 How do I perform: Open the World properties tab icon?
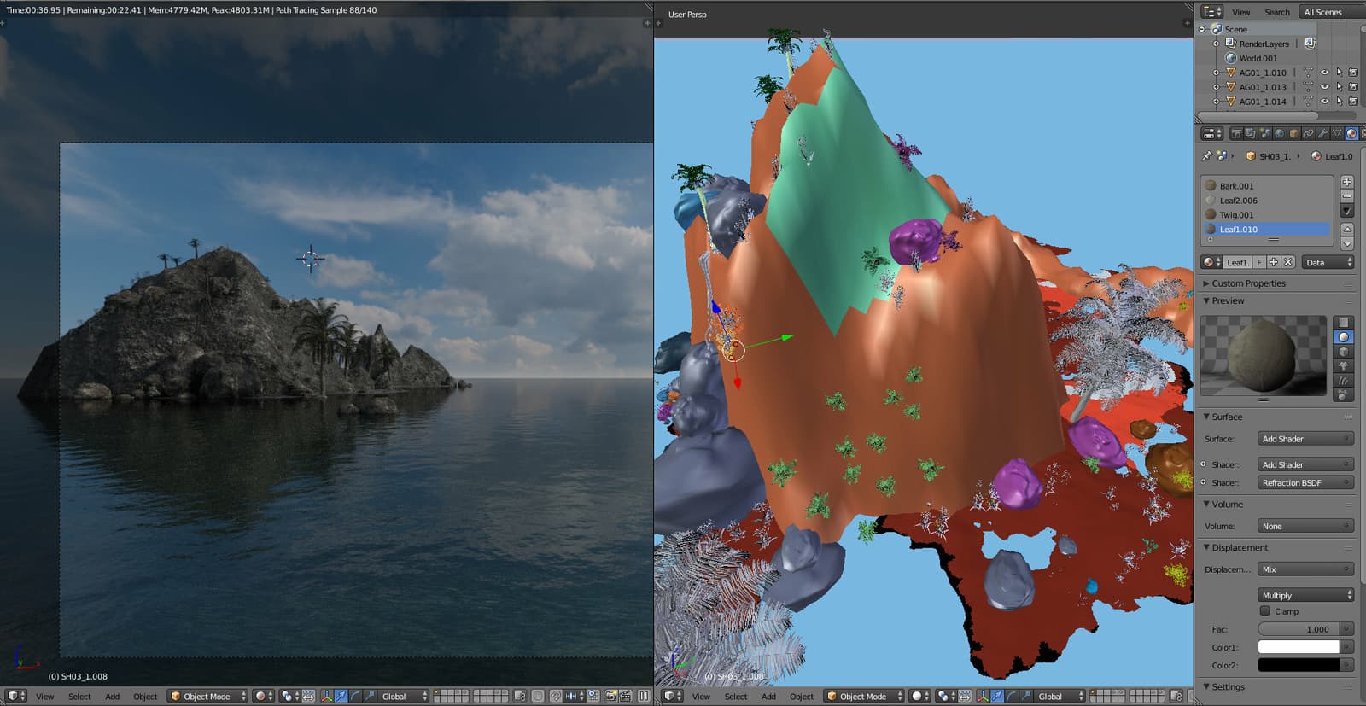[x=1279, y=133]
